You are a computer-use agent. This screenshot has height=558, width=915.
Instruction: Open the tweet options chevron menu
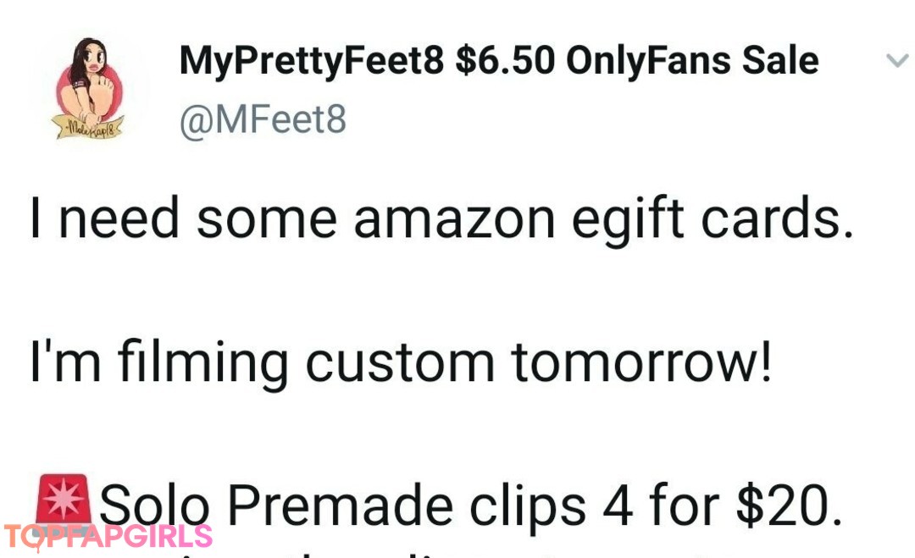tap(897, 60)
